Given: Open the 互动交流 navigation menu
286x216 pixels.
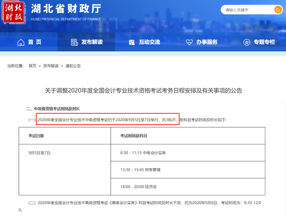Looking at the screenshot, I should pyautogui.click(x=147, y=42).
